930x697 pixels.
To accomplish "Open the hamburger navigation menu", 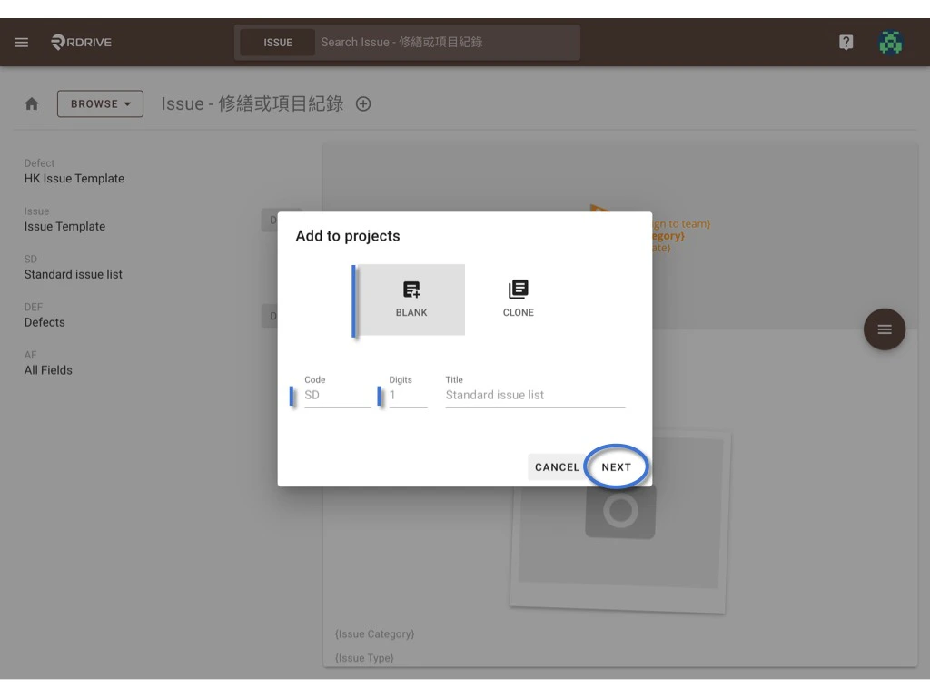I will coord(20,42).
